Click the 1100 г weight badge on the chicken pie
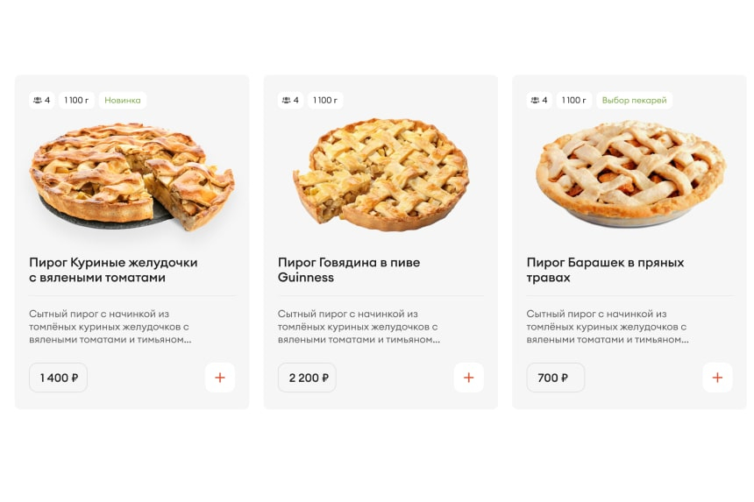 point(76,100)
